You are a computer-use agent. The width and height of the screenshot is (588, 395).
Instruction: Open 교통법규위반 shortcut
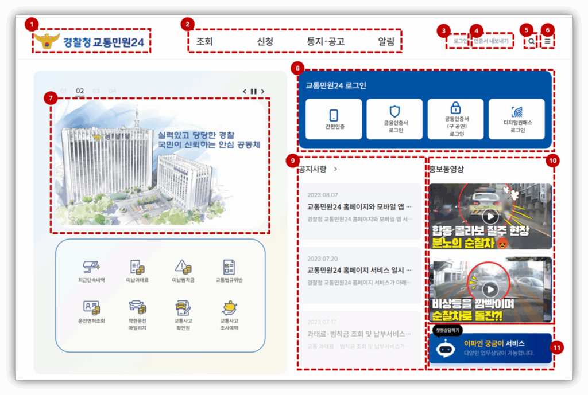coord(229,271)
